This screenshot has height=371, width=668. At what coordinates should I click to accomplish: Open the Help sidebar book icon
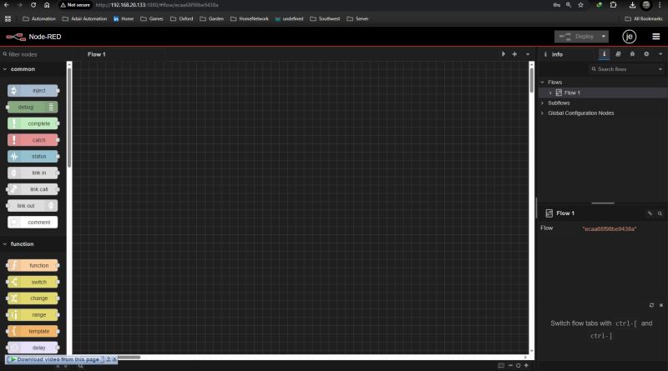coord(618,54)
